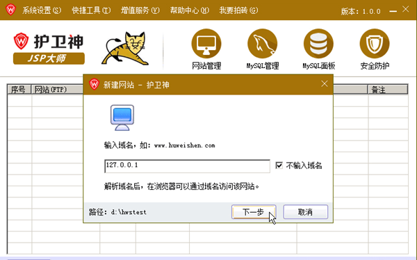The width and height of the screenshot is (417, 260).
Task: Close the main 护卫神 window
Action: pos(406,9)
